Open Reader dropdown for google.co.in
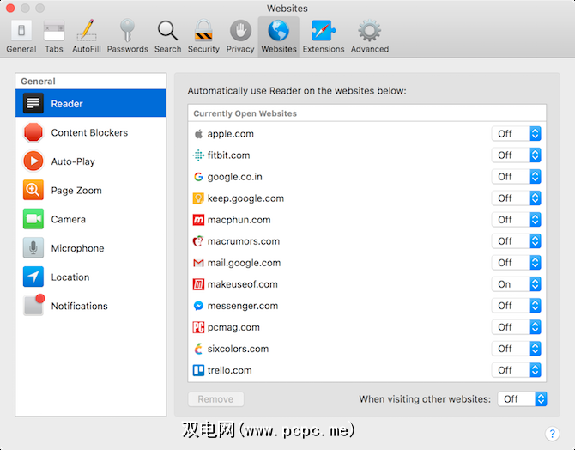Image resolution: width=575 pixels, height=450 pixels. (517, 177)
